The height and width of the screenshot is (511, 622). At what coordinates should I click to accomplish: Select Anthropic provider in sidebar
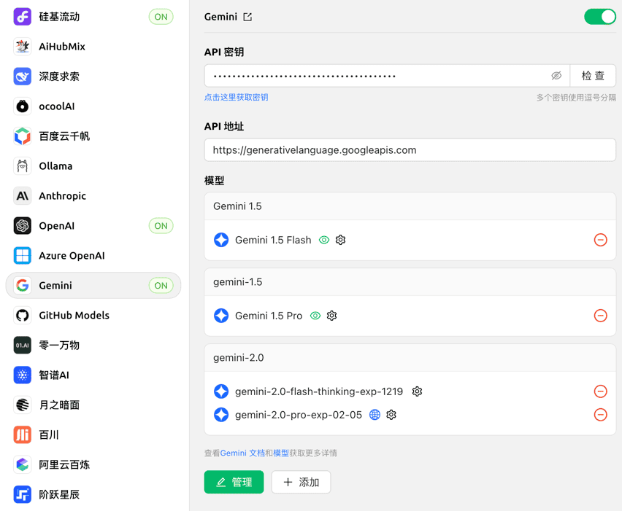point(93,196)
